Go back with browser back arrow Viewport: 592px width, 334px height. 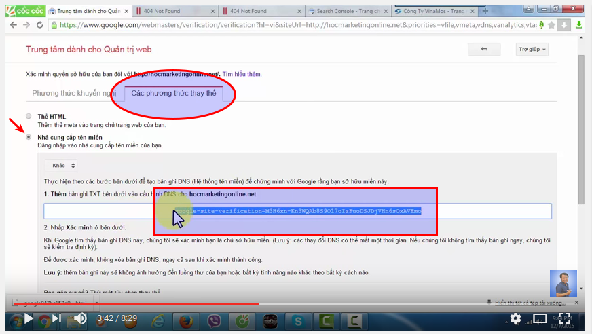[14, 25]
